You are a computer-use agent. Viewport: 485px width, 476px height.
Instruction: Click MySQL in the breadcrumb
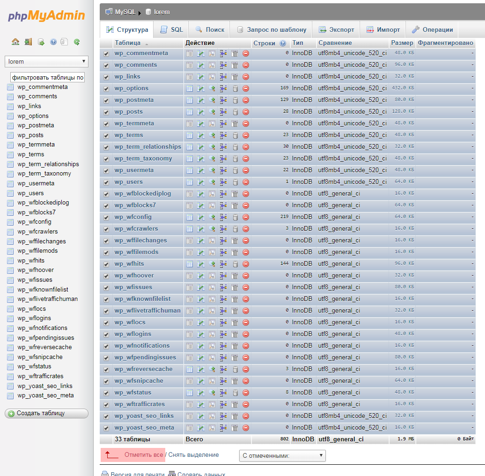coord(125,12)
